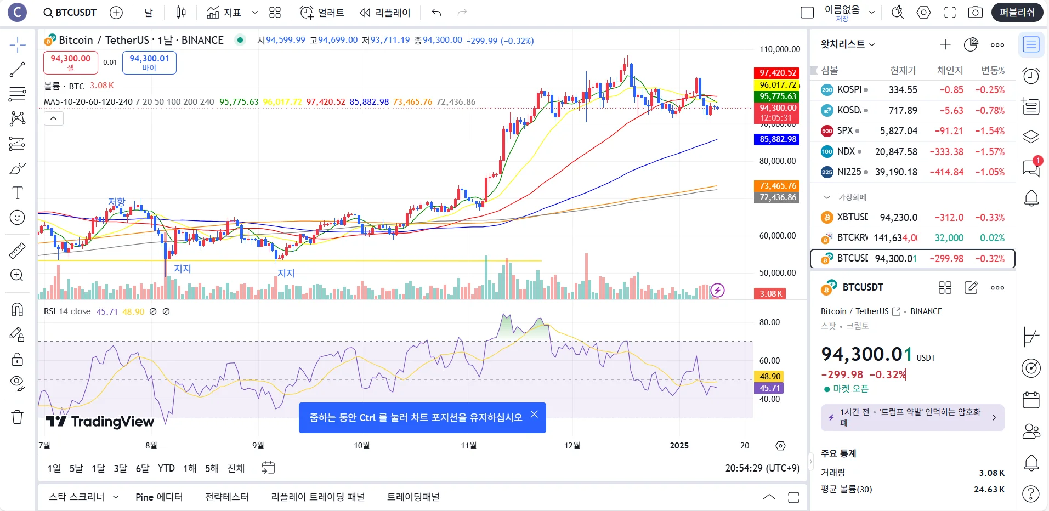The width and height of the screenshot is (1049, 511).
Task: Expand the 왓치리스트 dropdown
Action: tap(847, 44)
